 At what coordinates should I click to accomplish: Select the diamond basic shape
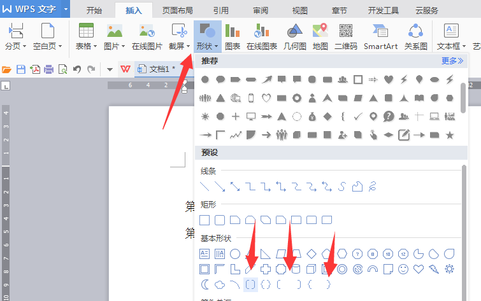click(312, 254)
